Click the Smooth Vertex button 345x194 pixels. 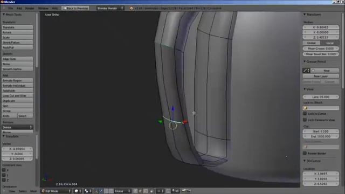[x=17, y=69]
